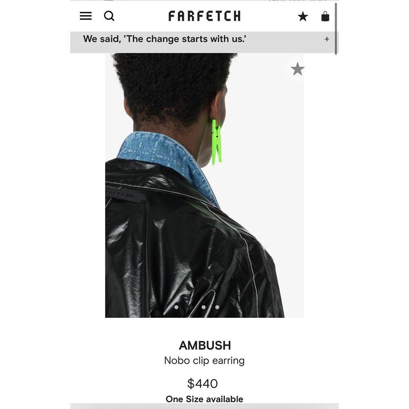The height and width of the screenshot is (409, 409).
Task: Select the first image carousel dot
Action: [176, 307]
